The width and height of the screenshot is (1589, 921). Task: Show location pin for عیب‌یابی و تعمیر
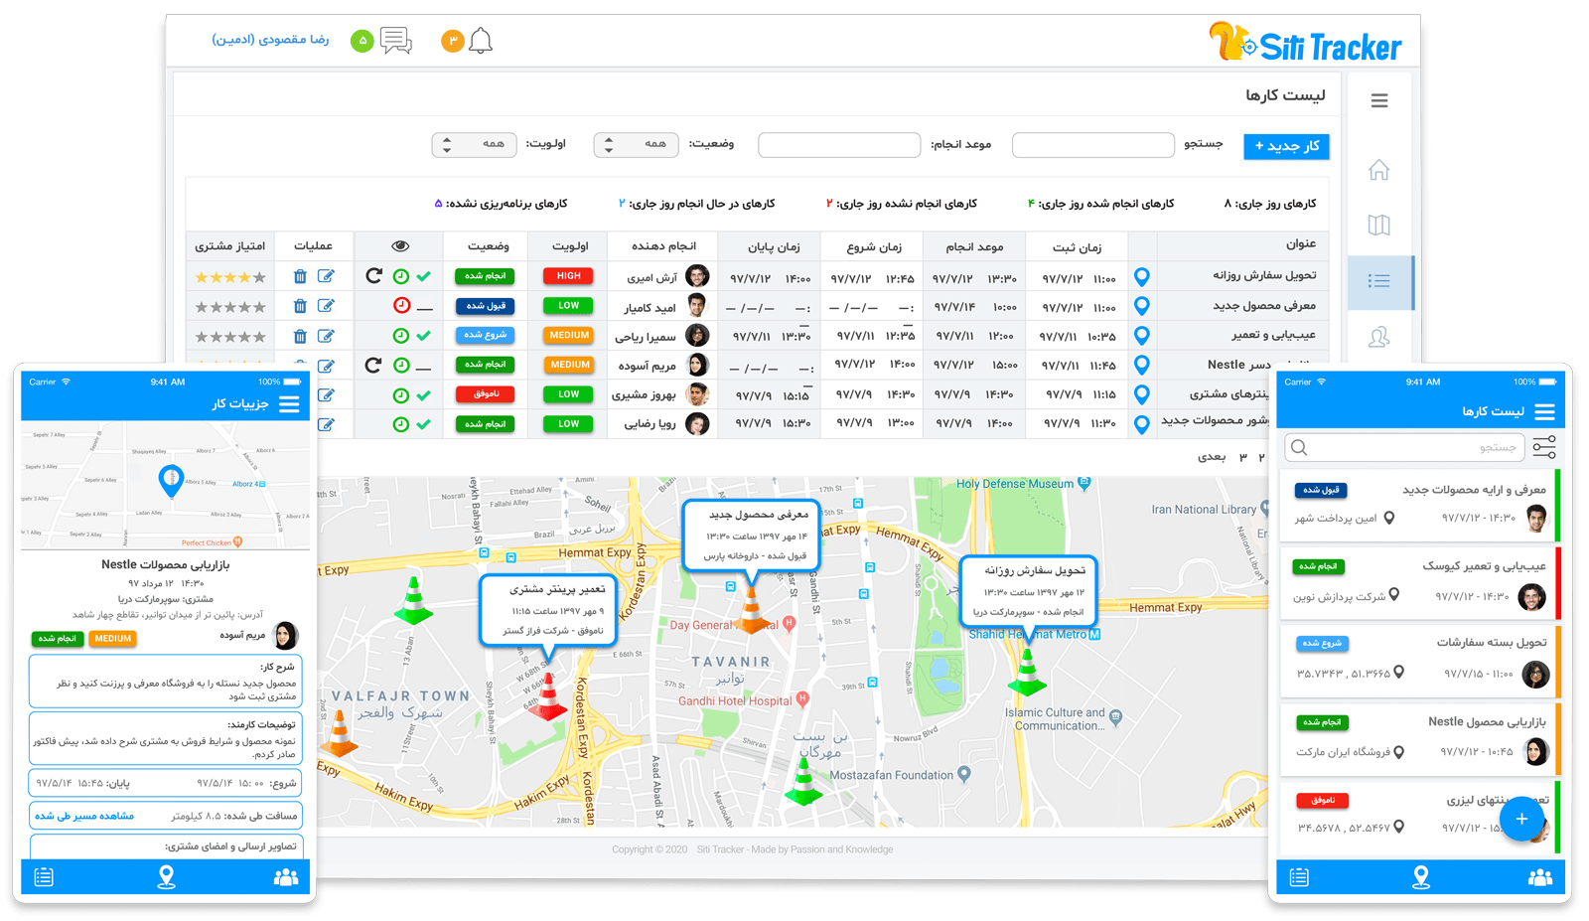coord(1142,336)
